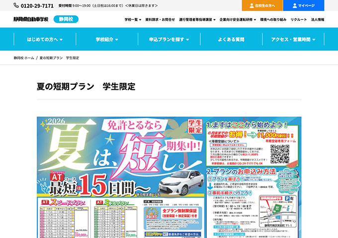Click the page heading 夏の短期プラン 学生限定
Viewport: 338px width, 238px height.
(x=86, y=86)
